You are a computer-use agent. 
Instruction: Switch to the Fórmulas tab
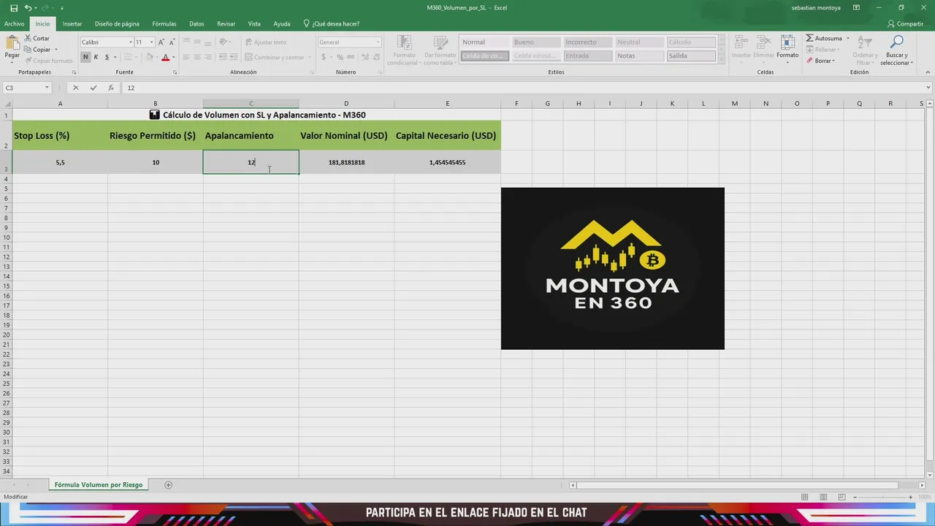pyautogui.click(x=164, y=23)
